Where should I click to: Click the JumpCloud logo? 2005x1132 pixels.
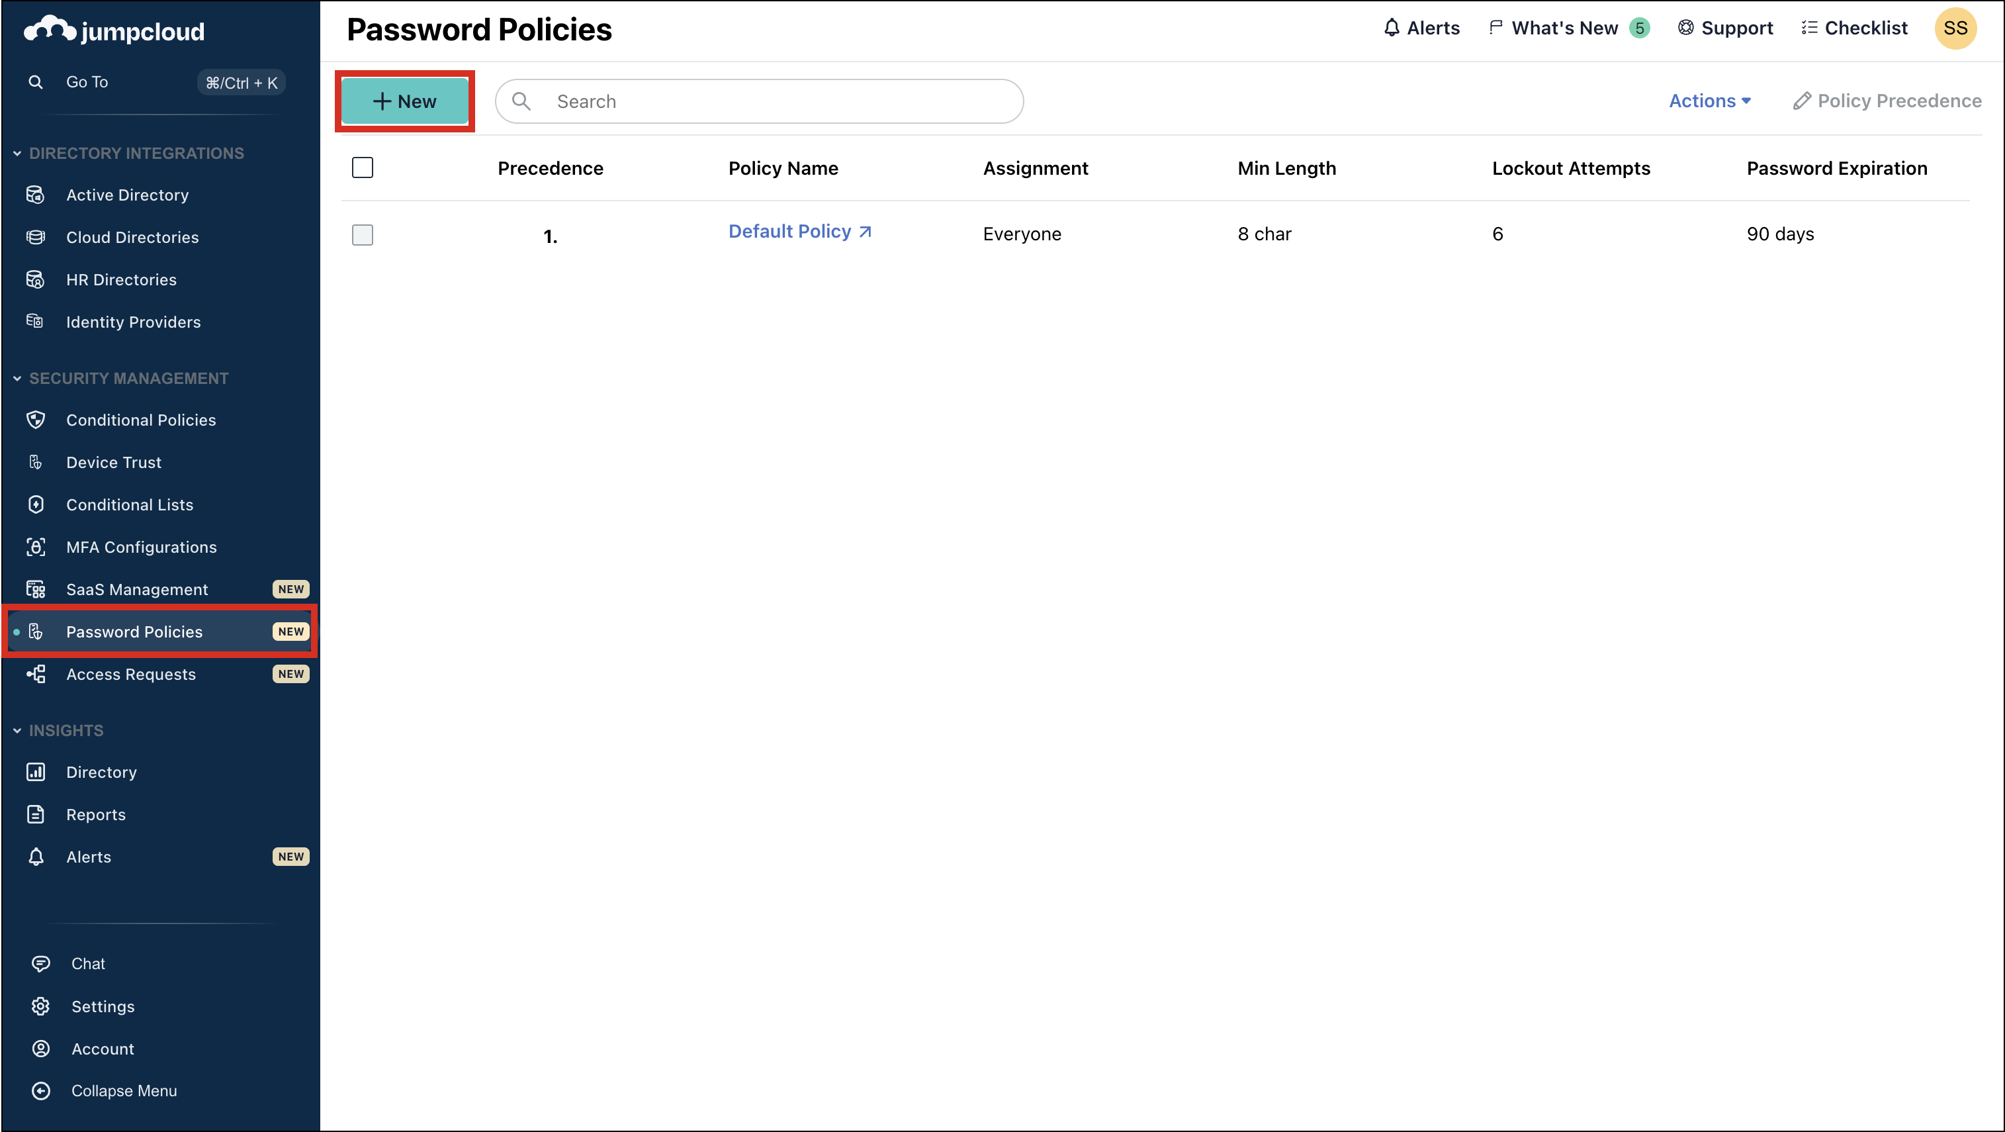(x=114, y=30)
